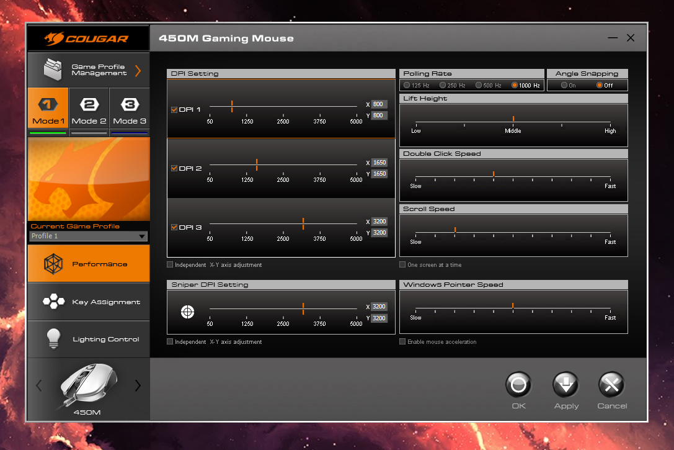Open the Current Game Profile dropdown
This screenshot has width=674, height=450.
pyautogui.click(x=89, y=236)
